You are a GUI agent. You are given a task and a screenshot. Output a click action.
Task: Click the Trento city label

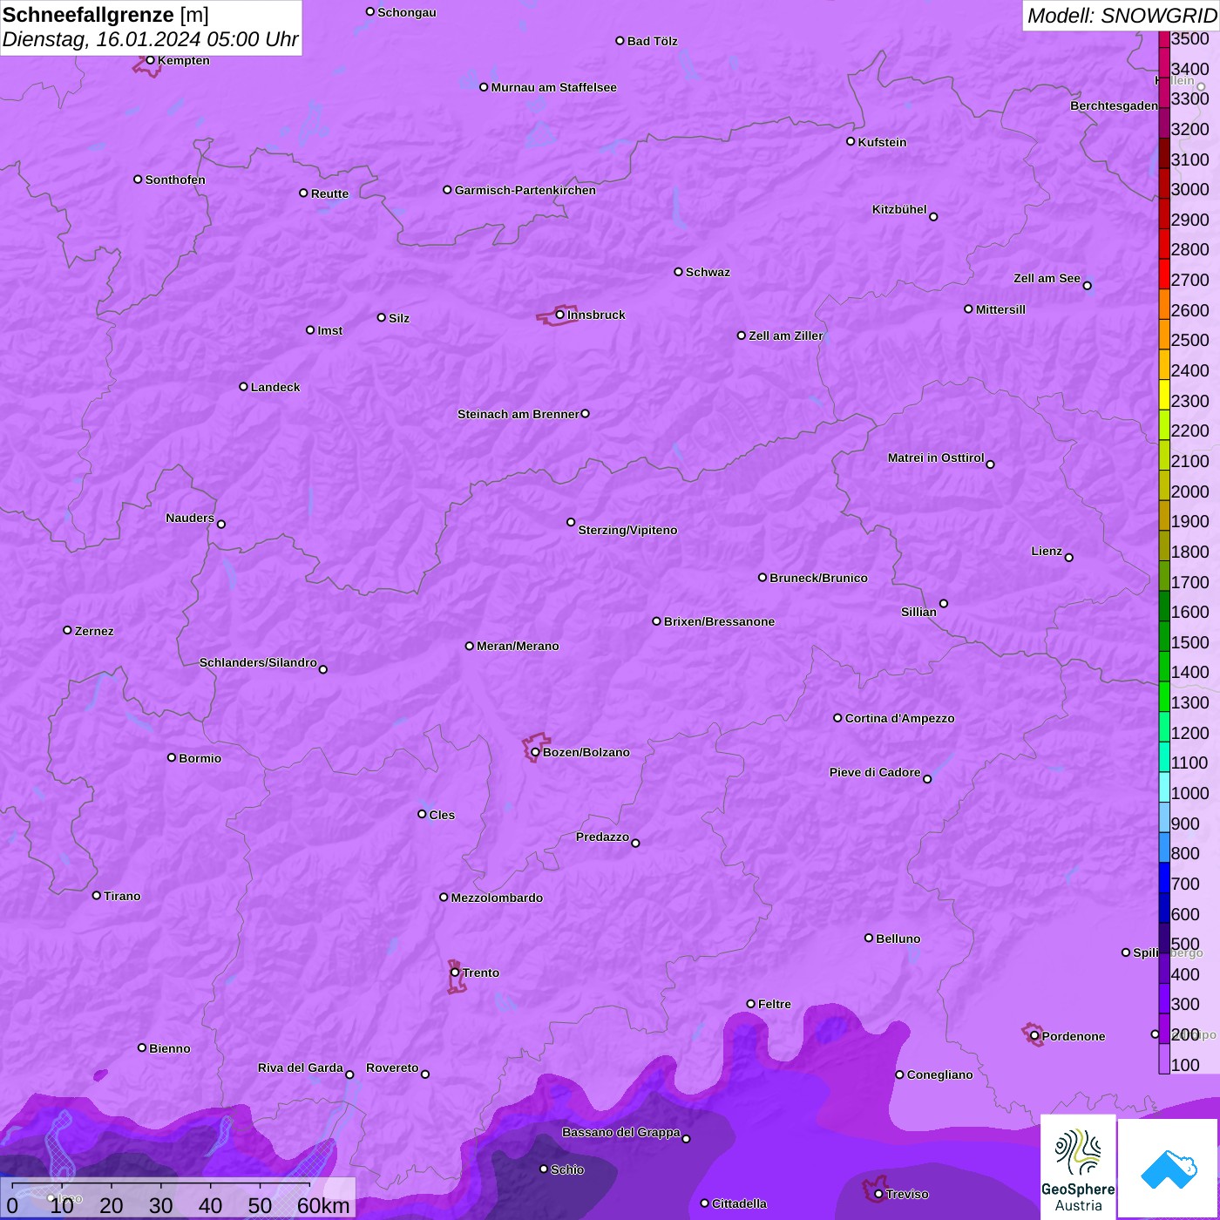tap(481, 973)
